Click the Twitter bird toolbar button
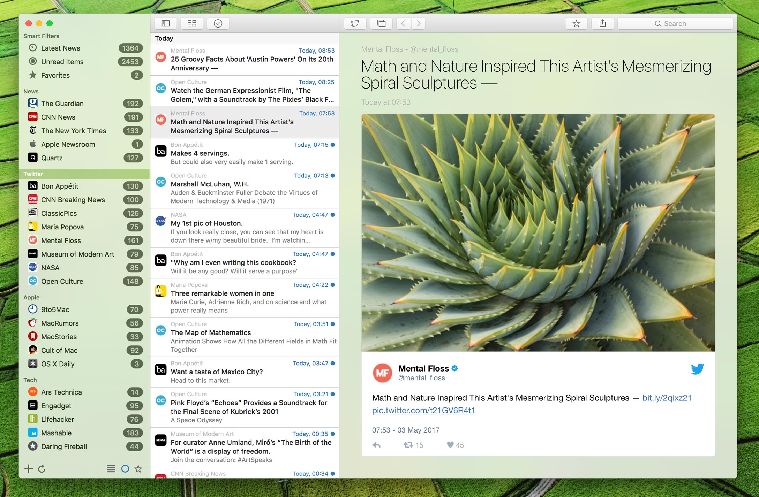Viewport: 759px width, 497px height. tap(355, 23)
